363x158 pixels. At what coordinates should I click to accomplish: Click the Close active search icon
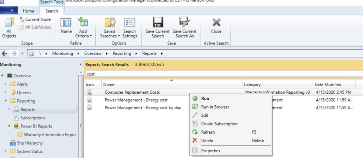(x=216, y=23)
